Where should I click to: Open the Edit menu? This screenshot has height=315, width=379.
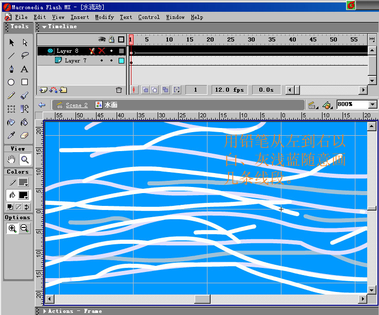(40, 17)
